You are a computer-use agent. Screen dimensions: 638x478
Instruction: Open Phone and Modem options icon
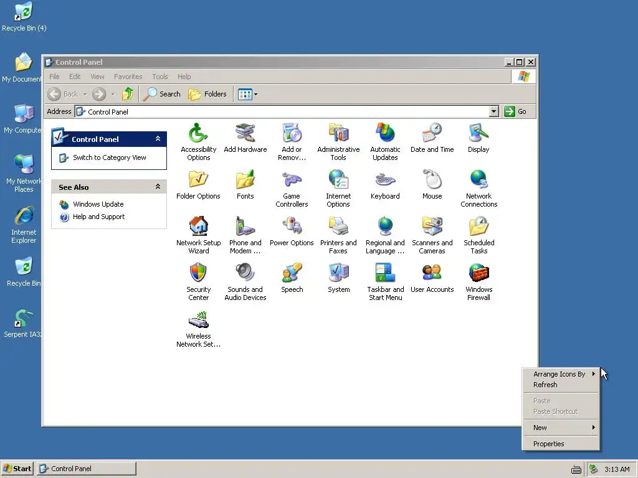pyautogui.click(x=245, y=235)
